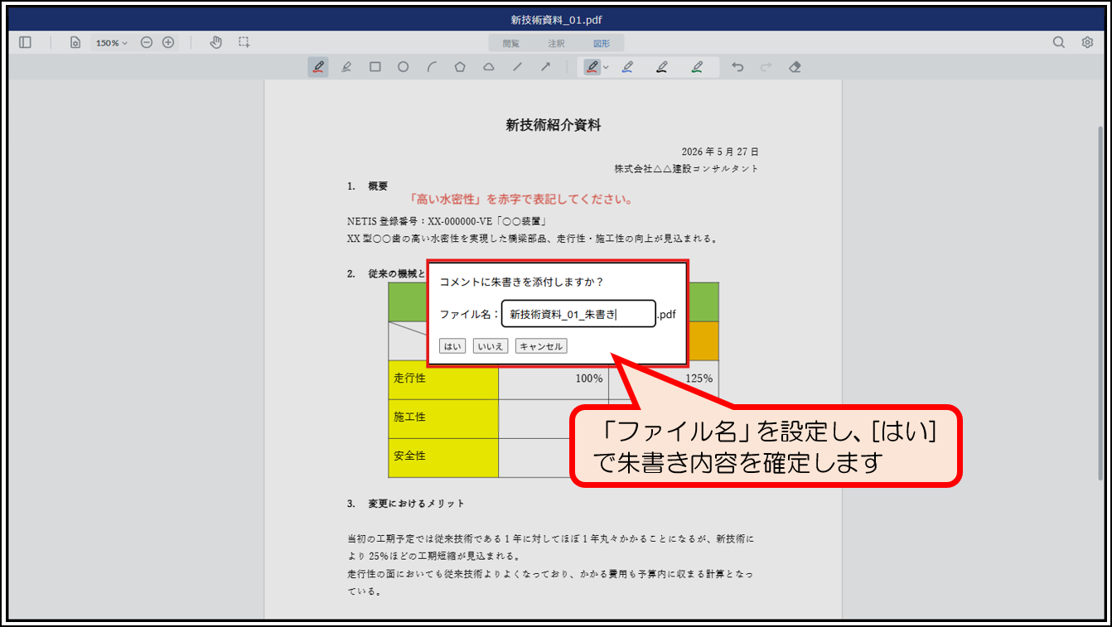Click the heading 1. 概要
Image resolution: width=1112 pixels, height=627 pixels.
point(367,186)
